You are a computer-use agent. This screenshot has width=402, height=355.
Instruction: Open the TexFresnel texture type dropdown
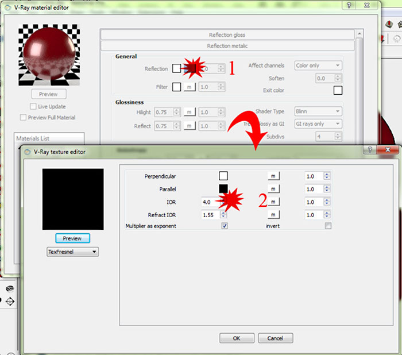point(72,252)
